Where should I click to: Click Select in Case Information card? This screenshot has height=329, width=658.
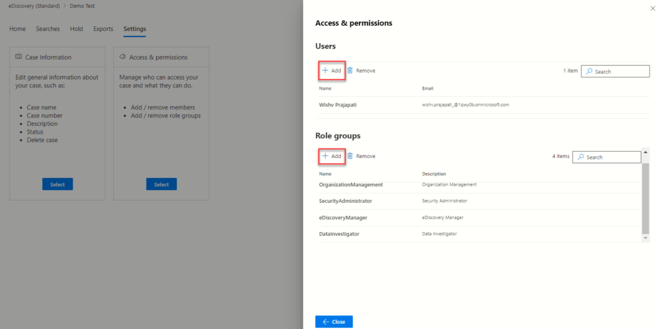[57, 184]
